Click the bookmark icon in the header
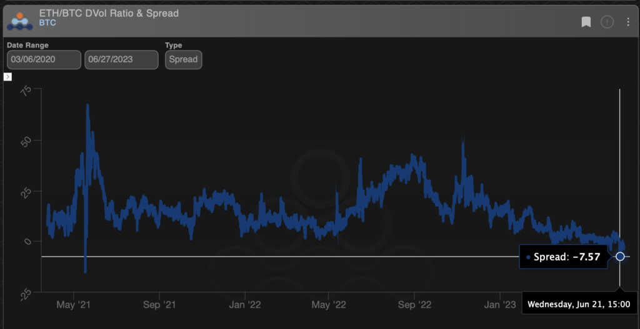This screenshot has height=329, width=640. click(x=586, y=22)
